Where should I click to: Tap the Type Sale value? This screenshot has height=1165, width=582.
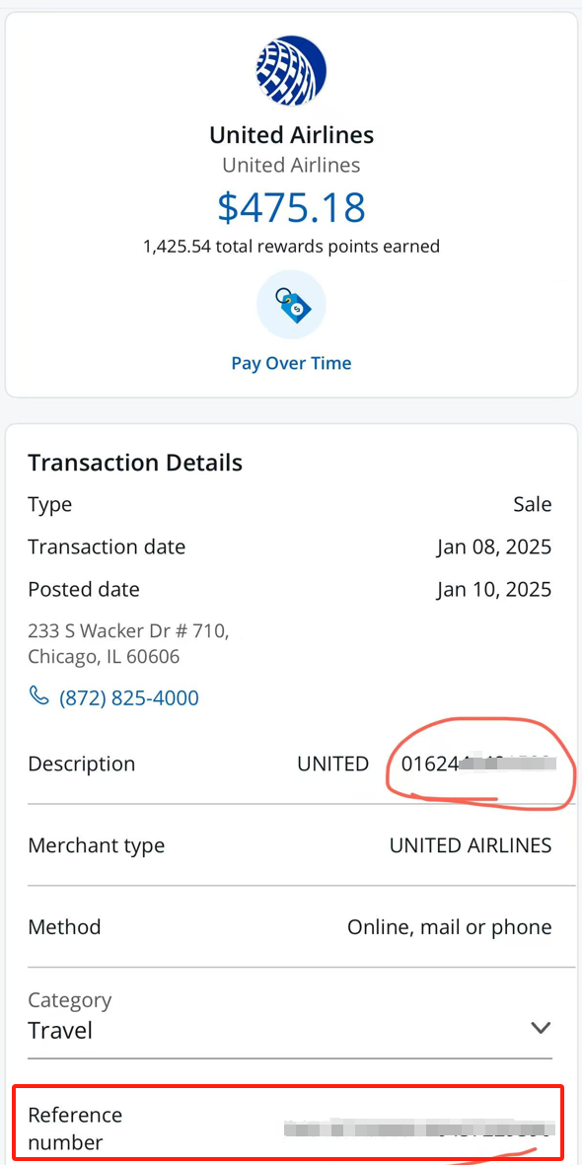[x=533, y=504]
